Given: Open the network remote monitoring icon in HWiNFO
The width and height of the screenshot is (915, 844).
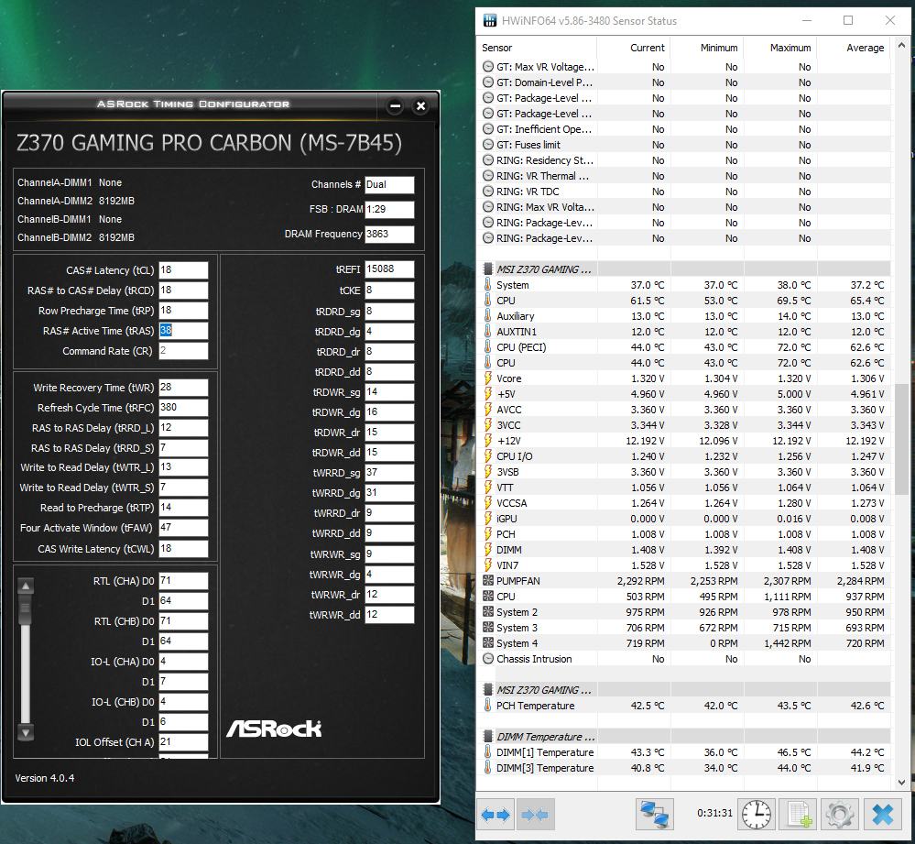Looking at the screenshot, I should (x=654, y=815).
